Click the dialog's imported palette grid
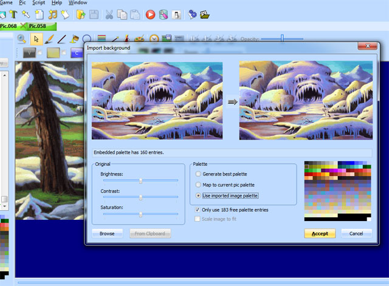The width and height of the screenshot is (389, 286). coord(338,191)
